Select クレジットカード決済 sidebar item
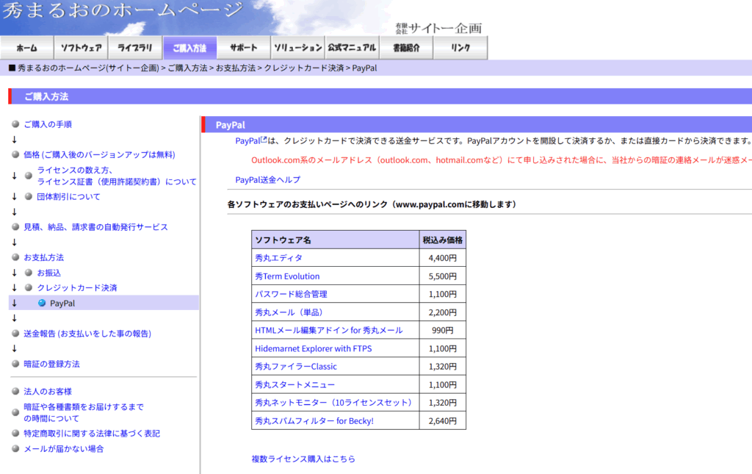The image size is (752, 474). click(77, 287)
